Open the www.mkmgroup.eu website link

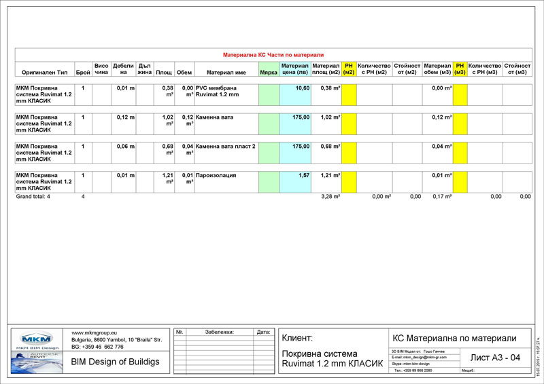pos(94,332)
